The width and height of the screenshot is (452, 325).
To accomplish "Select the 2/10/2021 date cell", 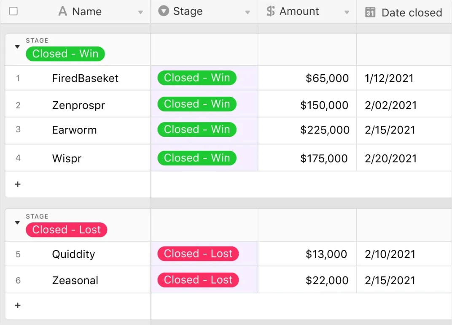I will tap(404, 254).
